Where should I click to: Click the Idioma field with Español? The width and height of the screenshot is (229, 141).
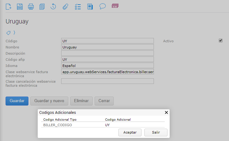108,65
